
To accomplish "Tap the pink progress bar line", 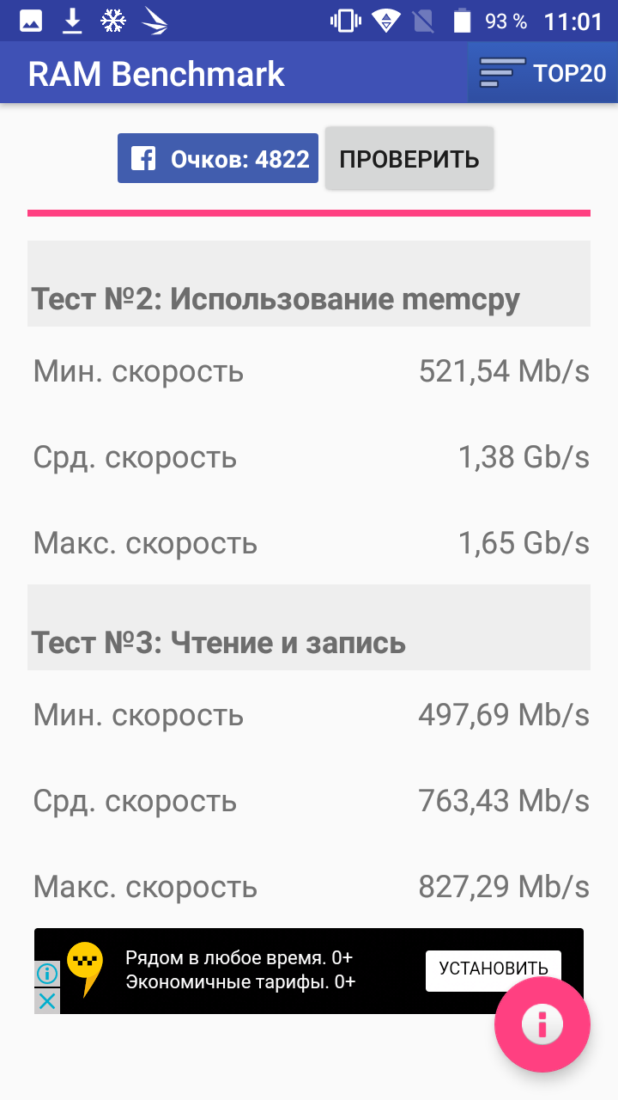I will [x=309, y=212].
